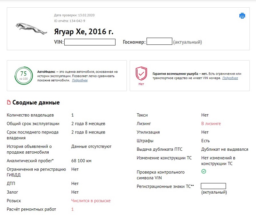Click the red В лизинге status
Screen dimensions: 256x217
(211, 124)
